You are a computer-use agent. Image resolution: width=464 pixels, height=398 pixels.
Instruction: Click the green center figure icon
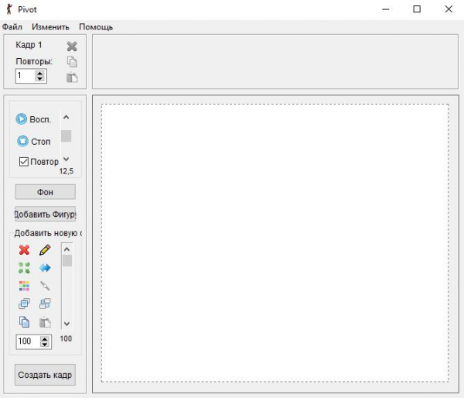[24, 268]
